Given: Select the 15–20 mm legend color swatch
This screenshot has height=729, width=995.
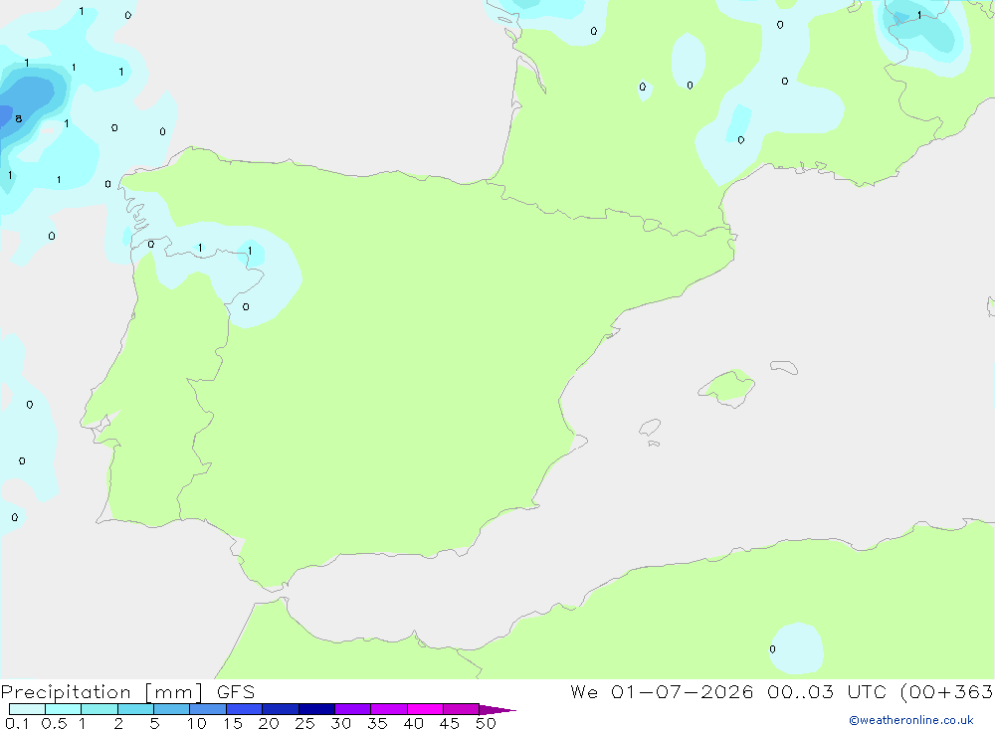Looking at the screenshot, I should 244,709.
